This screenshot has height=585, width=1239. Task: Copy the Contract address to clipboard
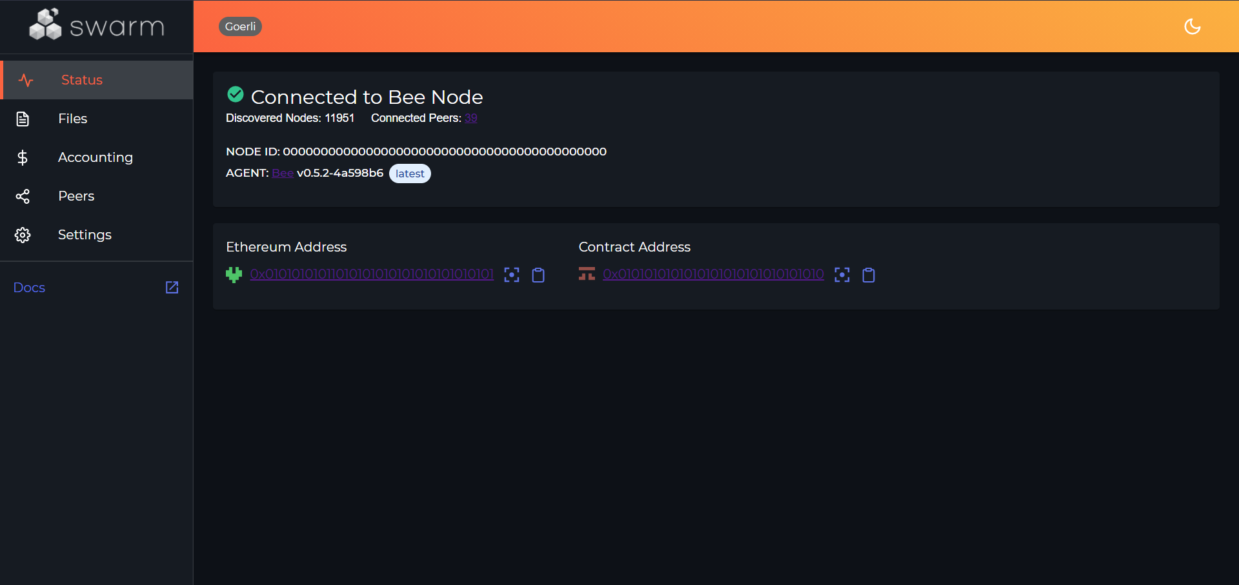pyautogui.click(x=869, y=275)
